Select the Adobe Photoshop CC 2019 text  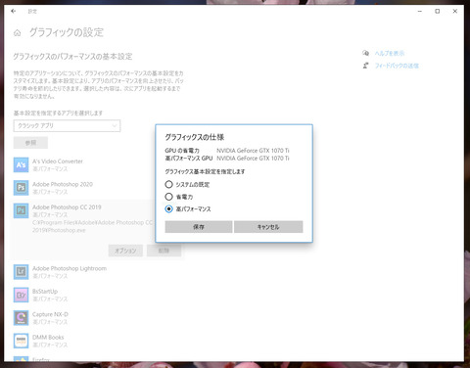click(67, 207)
